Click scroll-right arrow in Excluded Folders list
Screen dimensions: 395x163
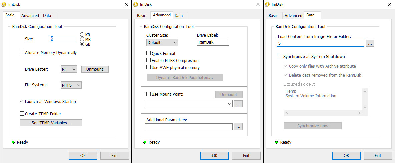[359, 113]
